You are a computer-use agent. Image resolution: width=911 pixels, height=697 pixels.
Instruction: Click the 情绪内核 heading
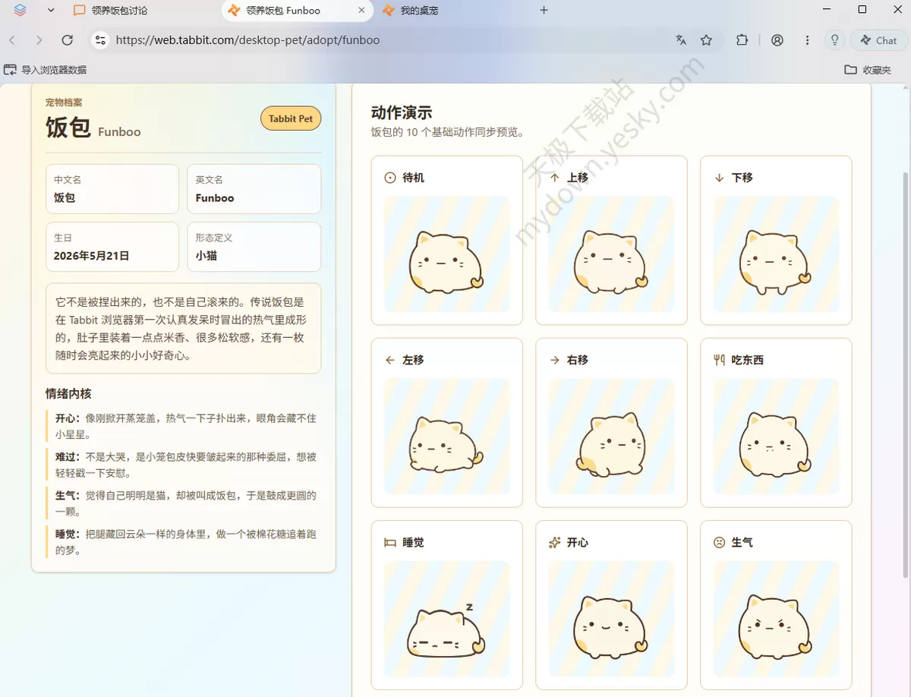(68, 393)
